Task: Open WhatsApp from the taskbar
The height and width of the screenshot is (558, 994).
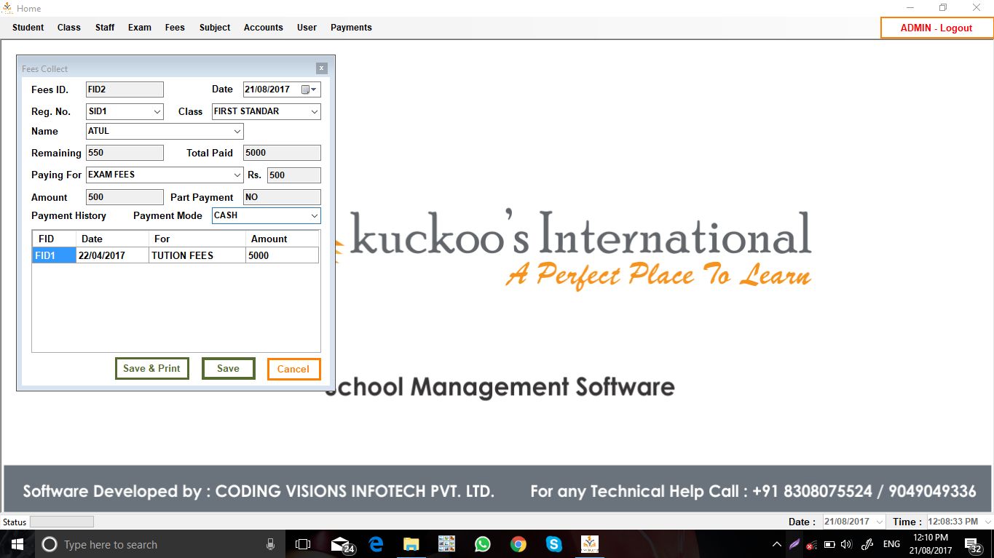Action: click(x=482, y=544)
